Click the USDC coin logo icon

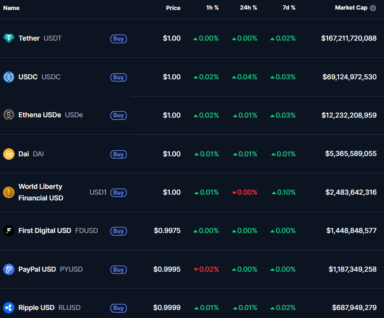click(9, 77)
